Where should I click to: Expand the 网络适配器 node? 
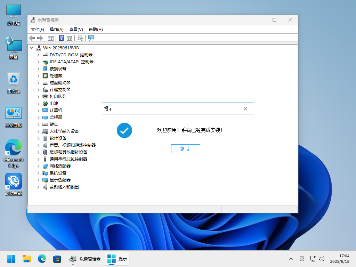point(38,166)
